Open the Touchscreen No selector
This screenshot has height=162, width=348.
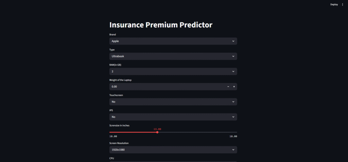pos(170,102)
